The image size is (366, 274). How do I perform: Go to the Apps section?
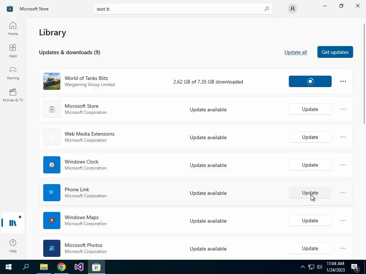coord(13,51)
